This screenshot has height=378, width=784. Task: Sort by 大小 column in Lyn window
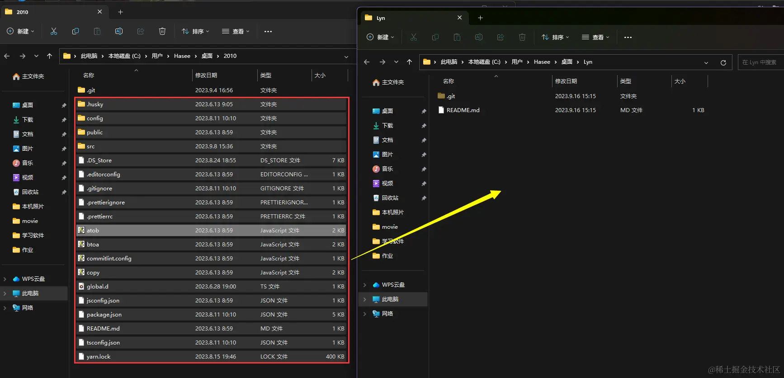coord(680,81)
